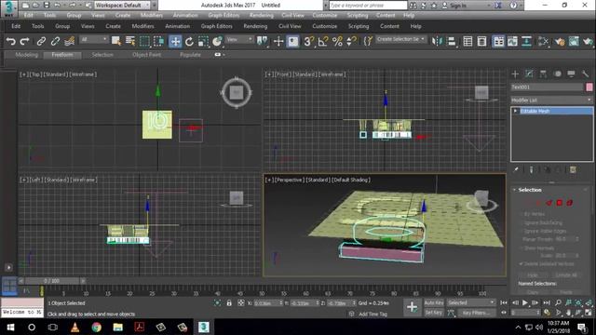The width and height of the screenshot is (596, 335).
Task: Open the Selected key filter dropdown
Action: tap(471, 302)
